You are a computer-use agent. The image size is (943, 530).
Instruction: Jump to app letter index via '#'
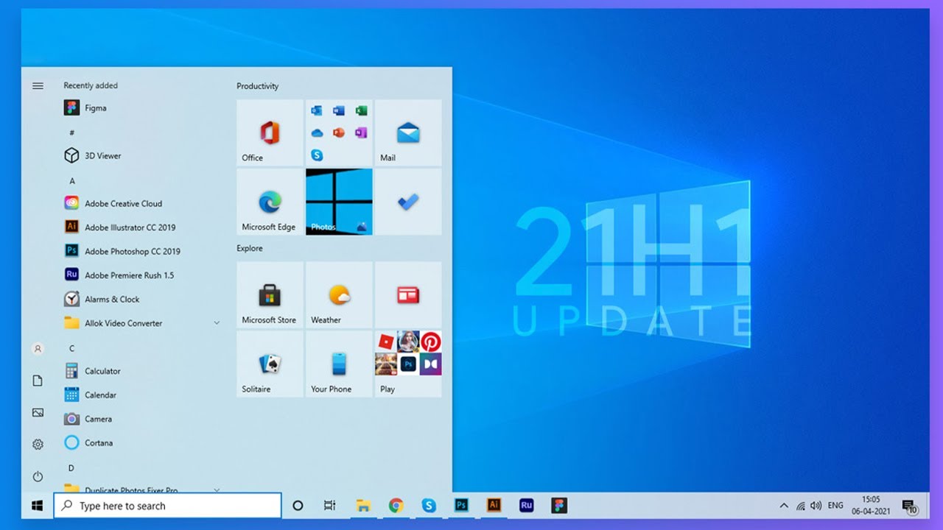point(71,132)
